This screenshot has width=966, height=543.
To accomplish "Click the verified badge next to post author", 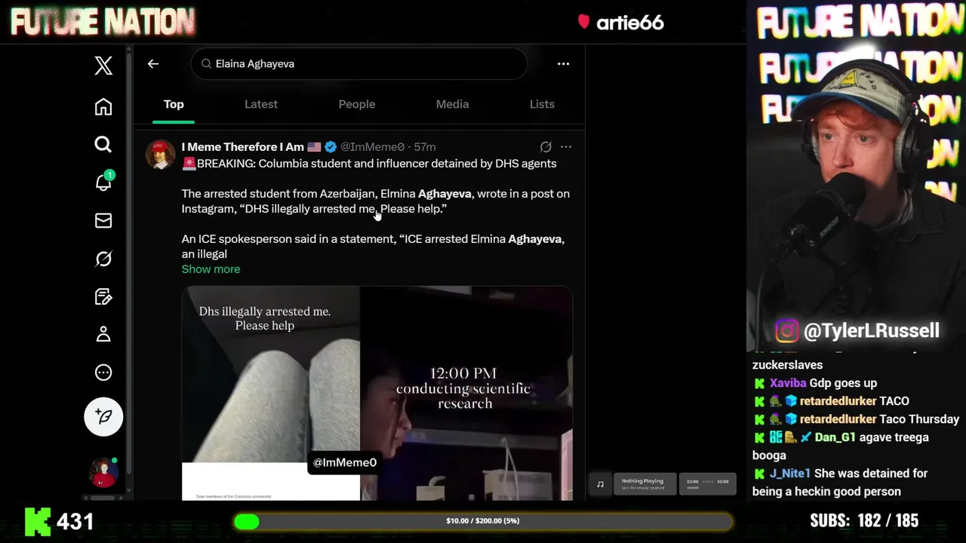I will pos(331,147).
